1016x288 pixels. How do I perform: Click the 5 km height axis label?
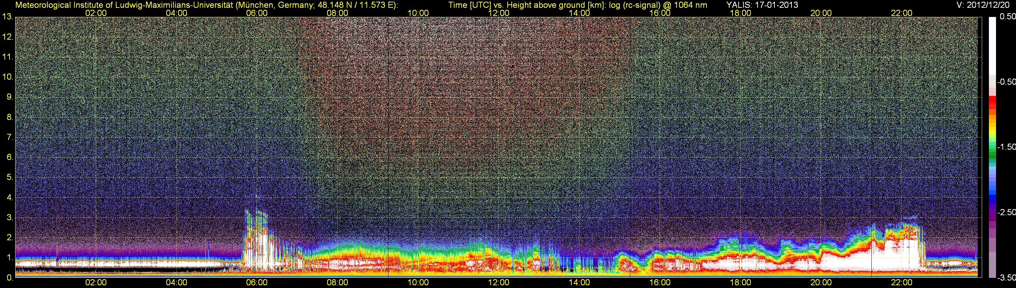[9, 178]
